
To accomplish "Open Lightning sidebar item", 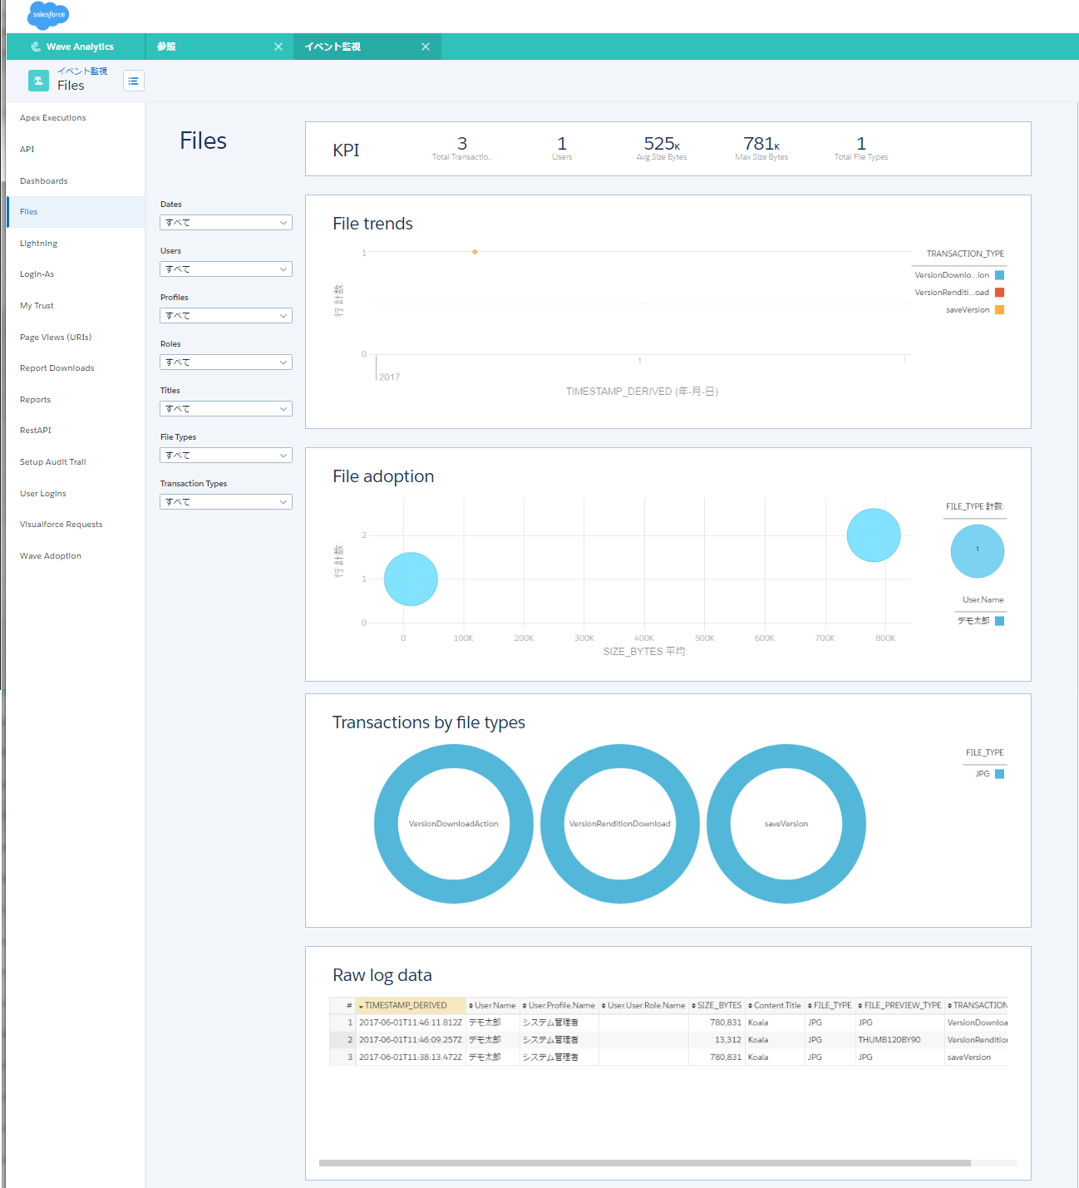I will click(x=76, y=244).
